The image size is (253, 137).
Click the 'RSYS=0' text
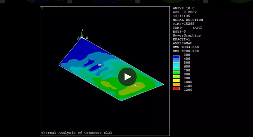pyautogui.click(x=179, y=32)
